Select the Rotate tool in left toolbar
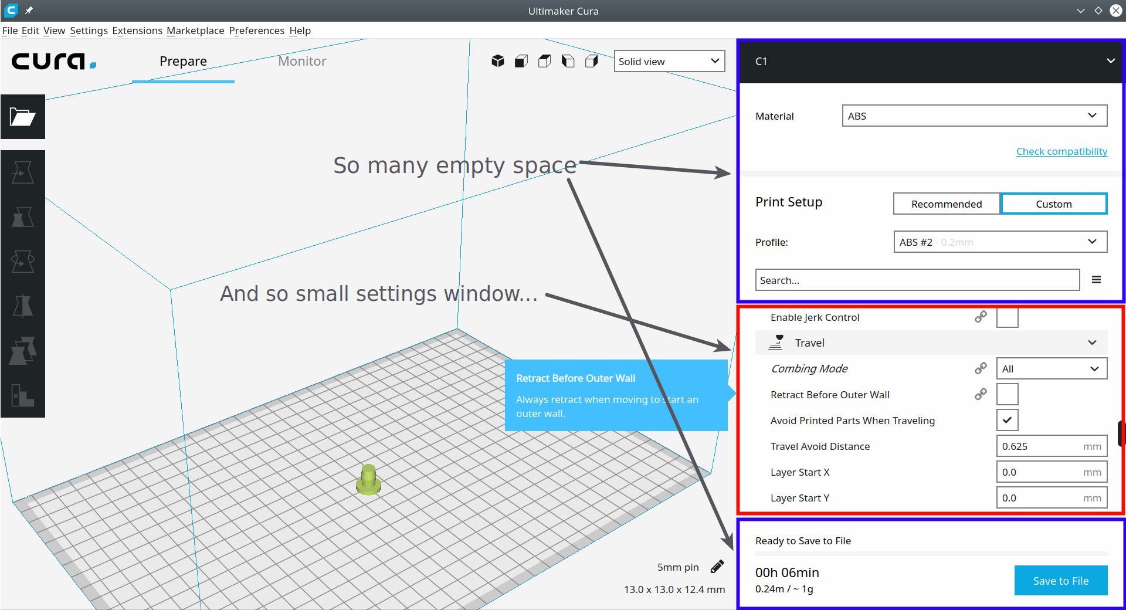1126x610 pixels. [23, 262]
